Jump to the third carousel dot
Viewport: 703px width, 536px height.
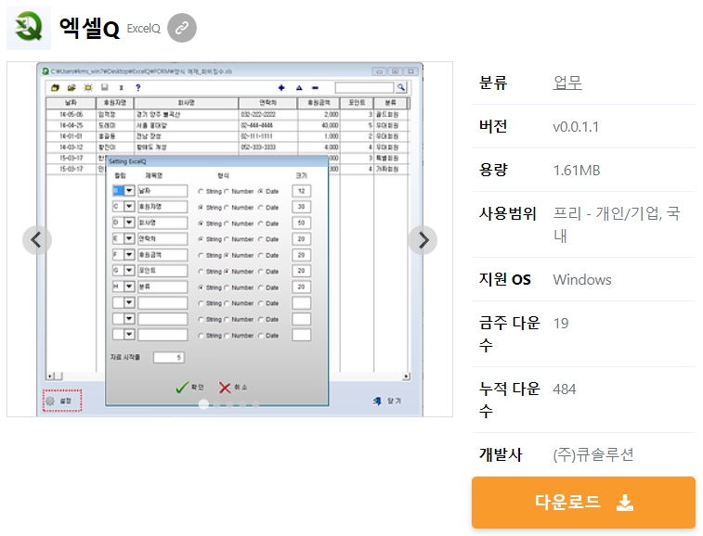point(230,405)
